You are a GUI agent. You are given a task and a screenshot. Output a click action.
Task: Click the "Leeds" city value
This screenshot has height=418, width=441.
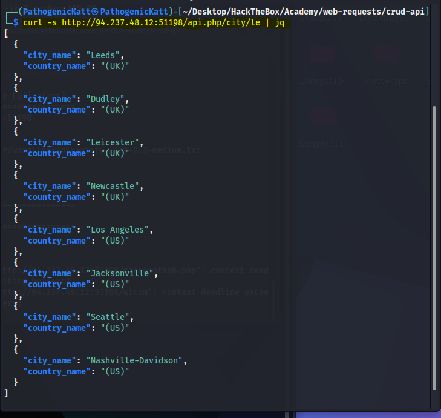click(103, 55)
